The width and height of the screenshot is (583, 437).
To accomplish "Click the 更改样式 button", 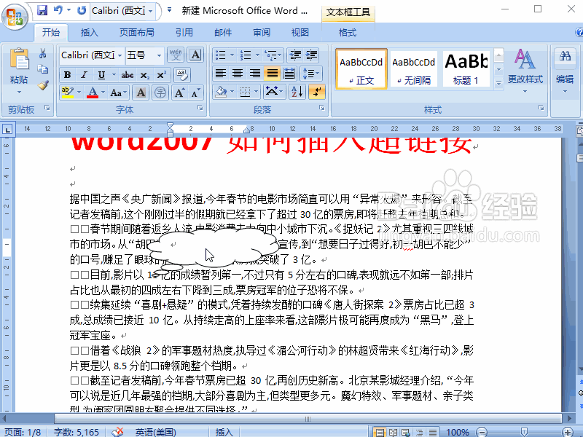I will [x=525, y=70].
